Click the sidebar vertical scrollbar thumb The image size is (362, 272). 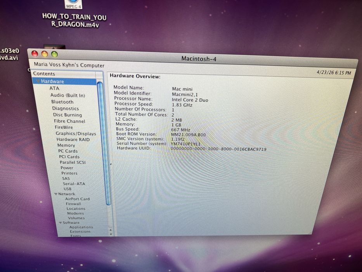(104, 143)
